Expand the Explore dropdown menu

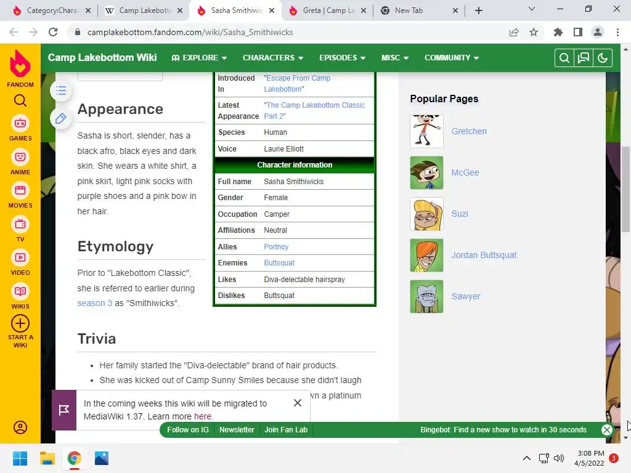pyautogui.click(x=199, y=58)
